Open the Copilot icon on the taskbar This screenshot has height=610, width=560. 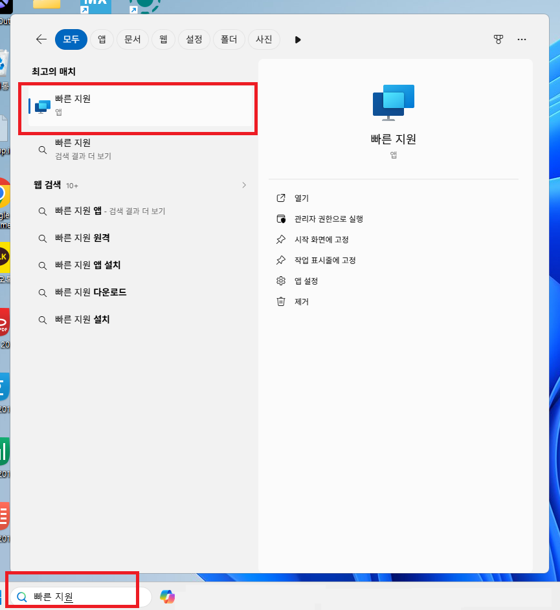click(x=167, y=597)
